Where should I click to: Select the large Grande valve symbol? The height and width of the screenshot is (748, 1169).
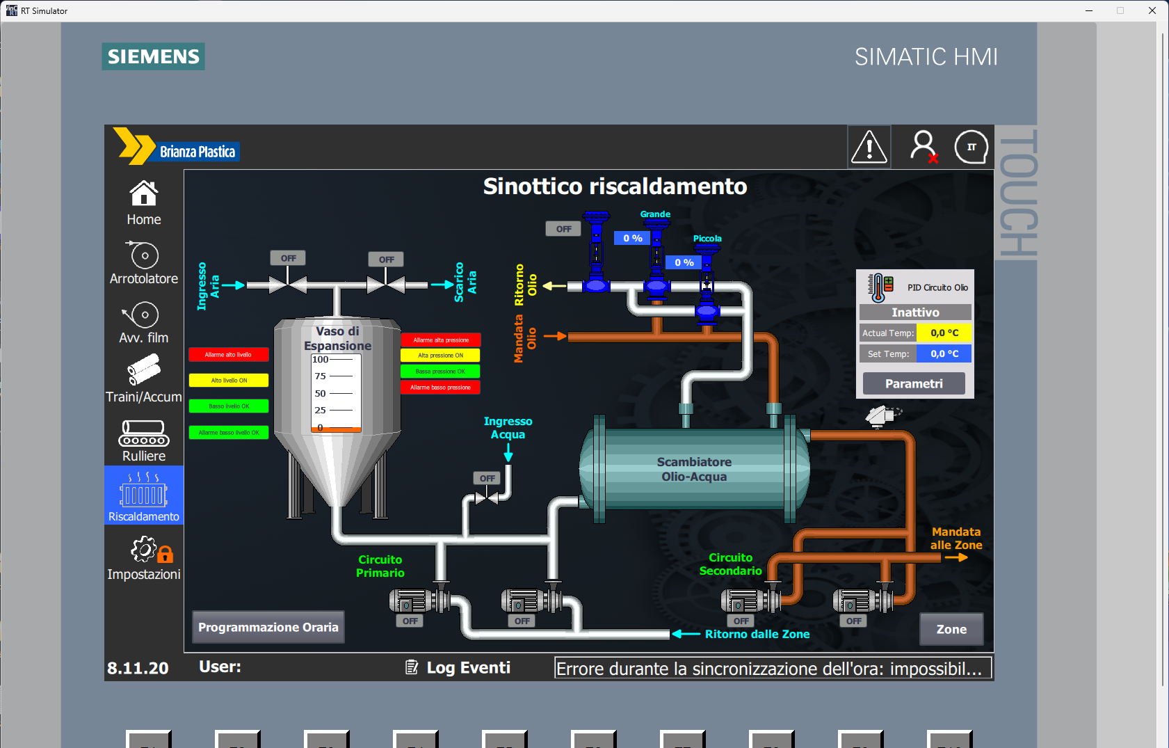pyautogui.click(x=656, y=261)
